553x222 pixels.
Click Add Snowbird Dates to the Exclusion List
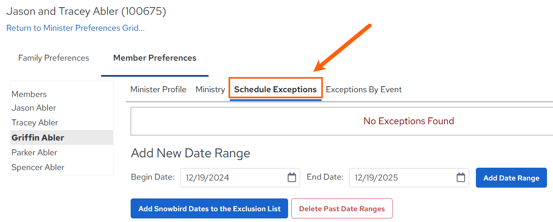click(x=209, y=208)
